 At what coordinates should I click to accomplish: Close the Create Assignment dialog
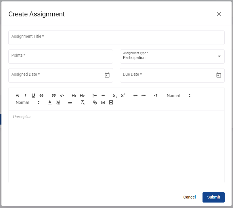click(x=219, y=14)
